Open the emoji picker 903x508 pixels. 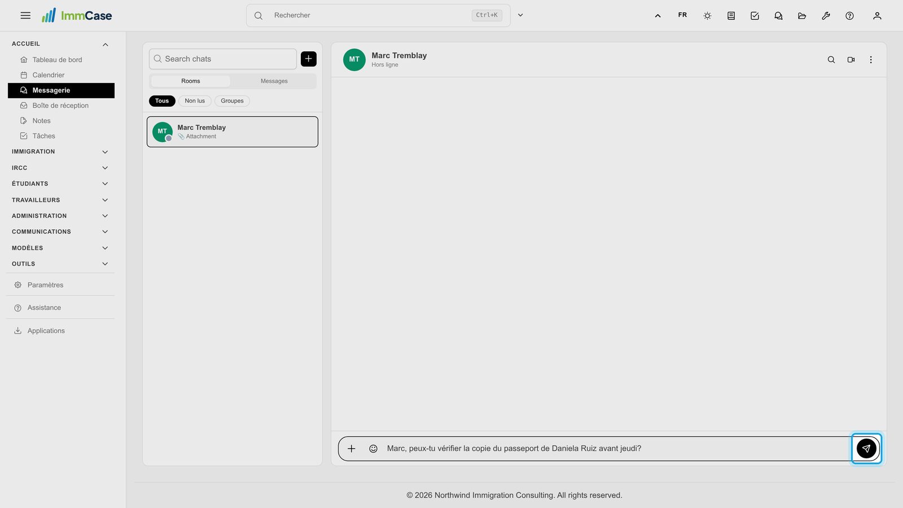[x=373, y=449]
